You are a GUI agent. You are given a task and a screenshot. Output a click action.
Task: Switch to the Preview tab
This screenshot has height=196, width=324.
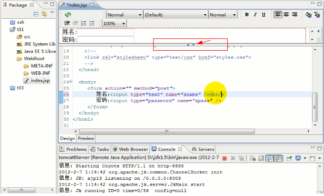point(86,138)
